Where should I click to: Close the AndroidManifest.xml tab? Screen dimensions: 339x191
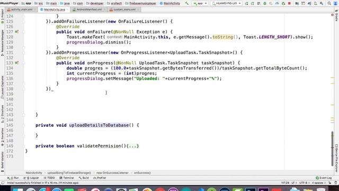(104, 10)
